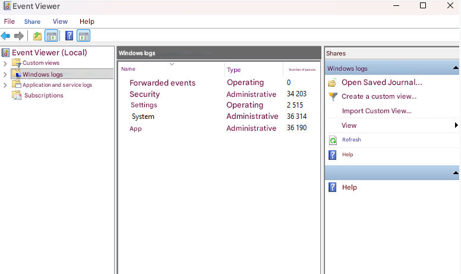
Task: Click the blue Back arrow in toolbar
Action: pos(5,36)
